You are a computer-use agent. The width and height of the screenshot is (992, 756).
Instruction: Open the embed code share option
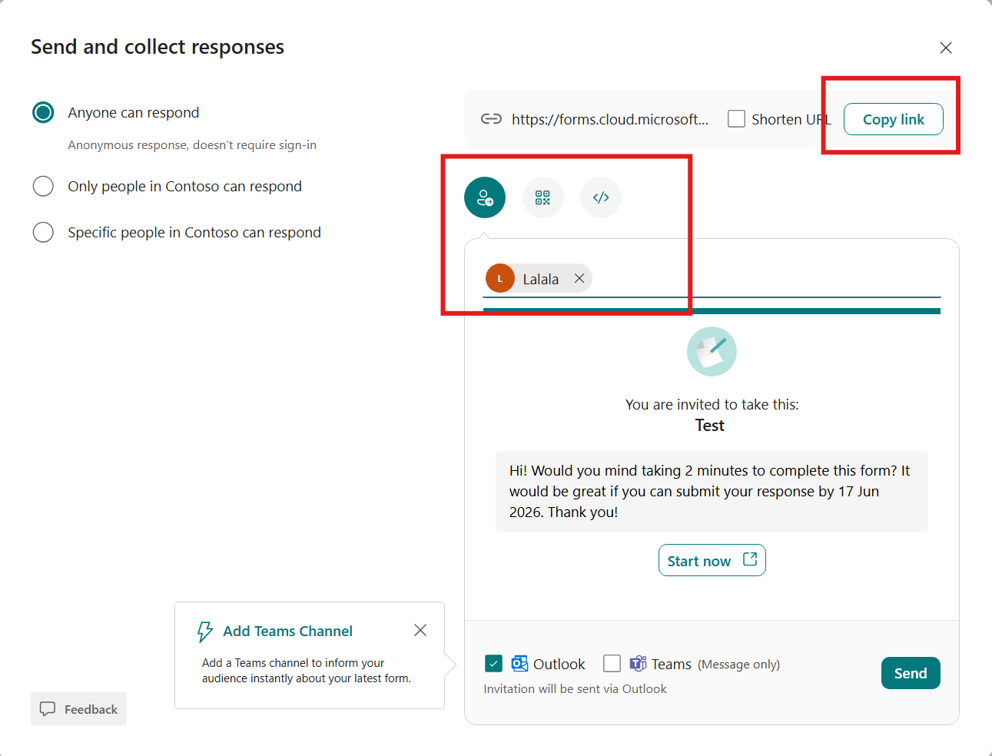click(601, 197)
